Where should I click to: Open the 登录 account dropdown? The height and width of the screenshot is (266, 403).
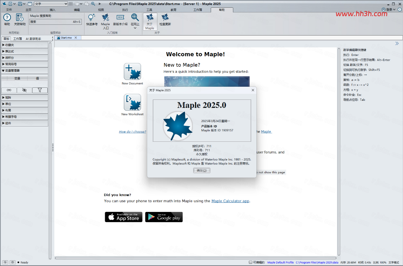point(389,10)
